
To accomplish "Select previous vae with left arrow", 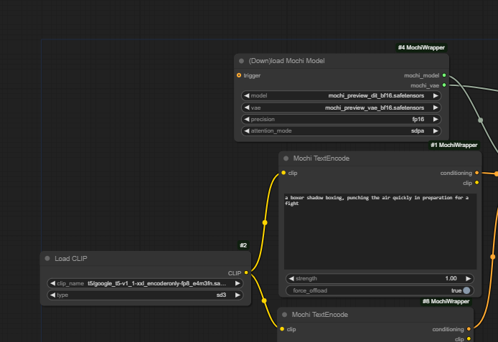I will (x=247, y=108).
